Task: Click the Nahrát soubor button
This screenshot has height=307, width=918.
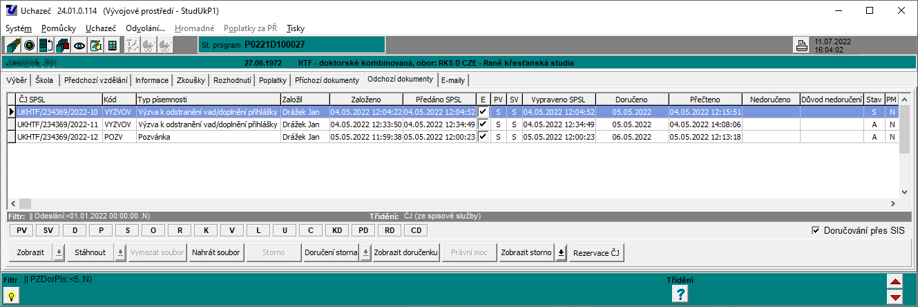Action: pyautogui.click(x=216, y=252)
